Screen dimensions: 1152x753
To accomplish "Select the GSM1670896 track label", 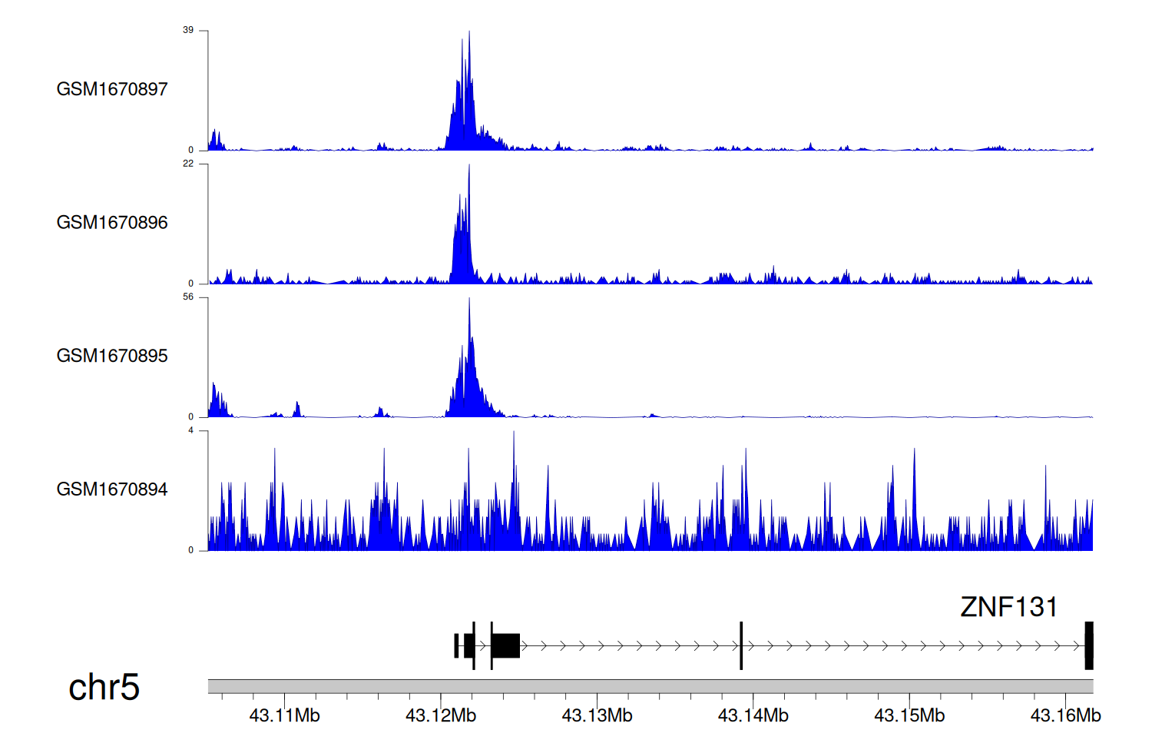I will coord(112,223).
